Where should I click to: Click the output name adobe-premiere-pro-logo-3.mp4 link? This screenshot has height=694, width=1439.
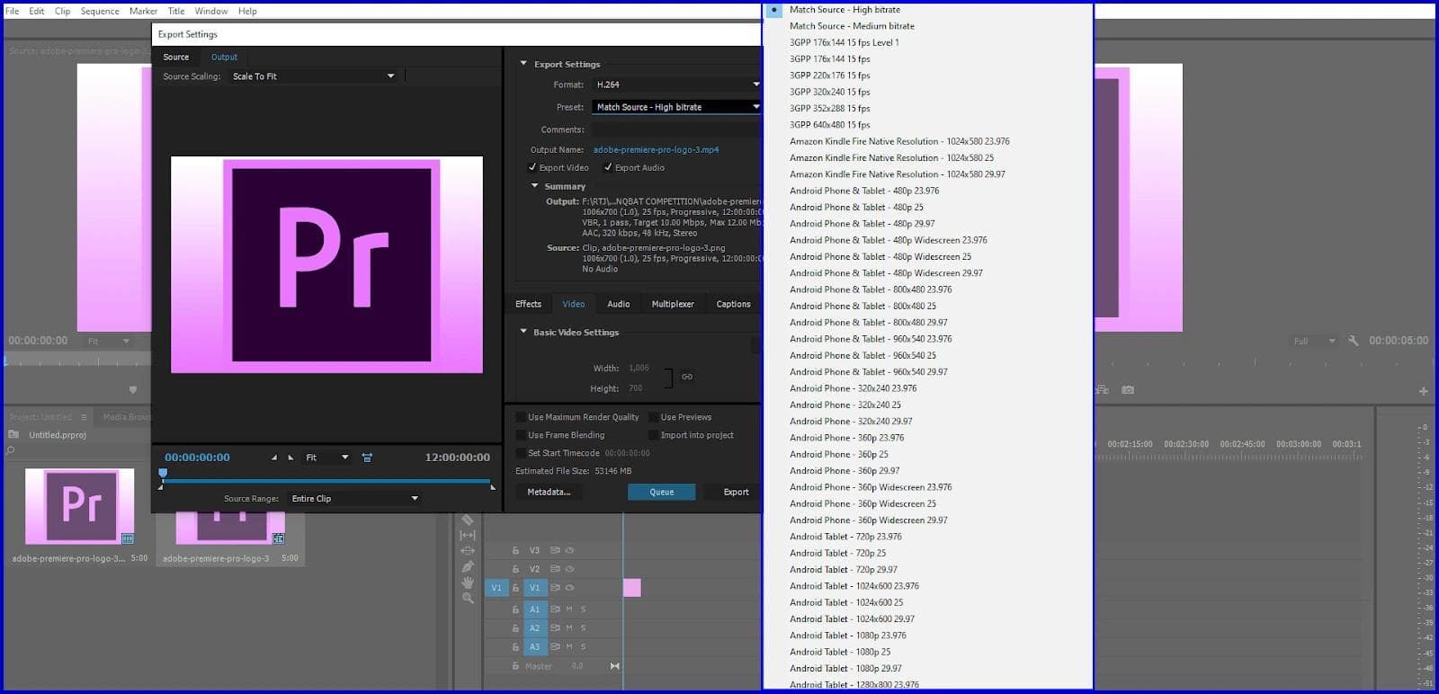[x=656, y=150]
